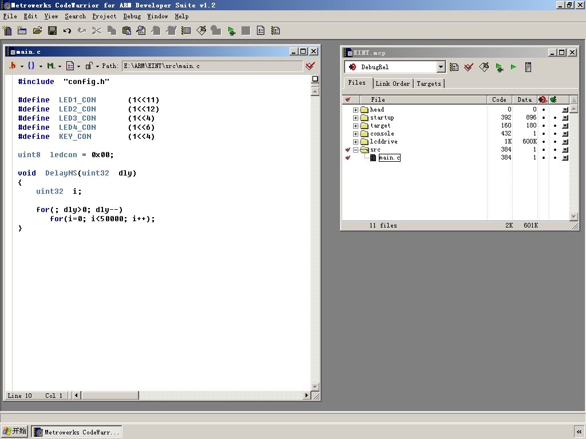This screenshot has width=586, height=439.
Task: Open the Project menu
Action: [104, 17]
